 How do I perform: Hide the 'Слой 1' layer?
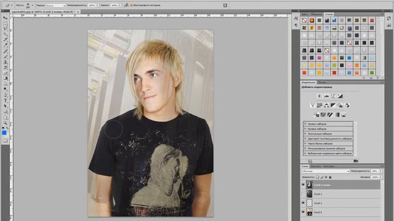pos(303,203)
